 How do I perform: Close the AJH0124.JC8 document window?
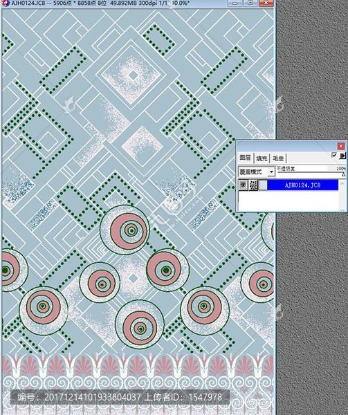click(266, 3)
